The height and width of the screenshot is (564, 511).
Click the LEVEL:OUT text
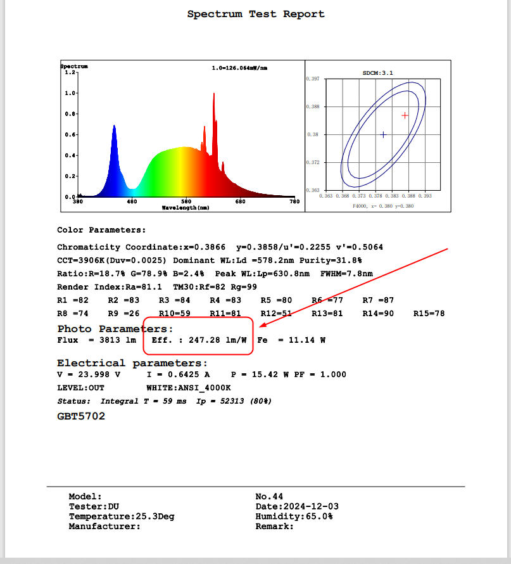81,388
